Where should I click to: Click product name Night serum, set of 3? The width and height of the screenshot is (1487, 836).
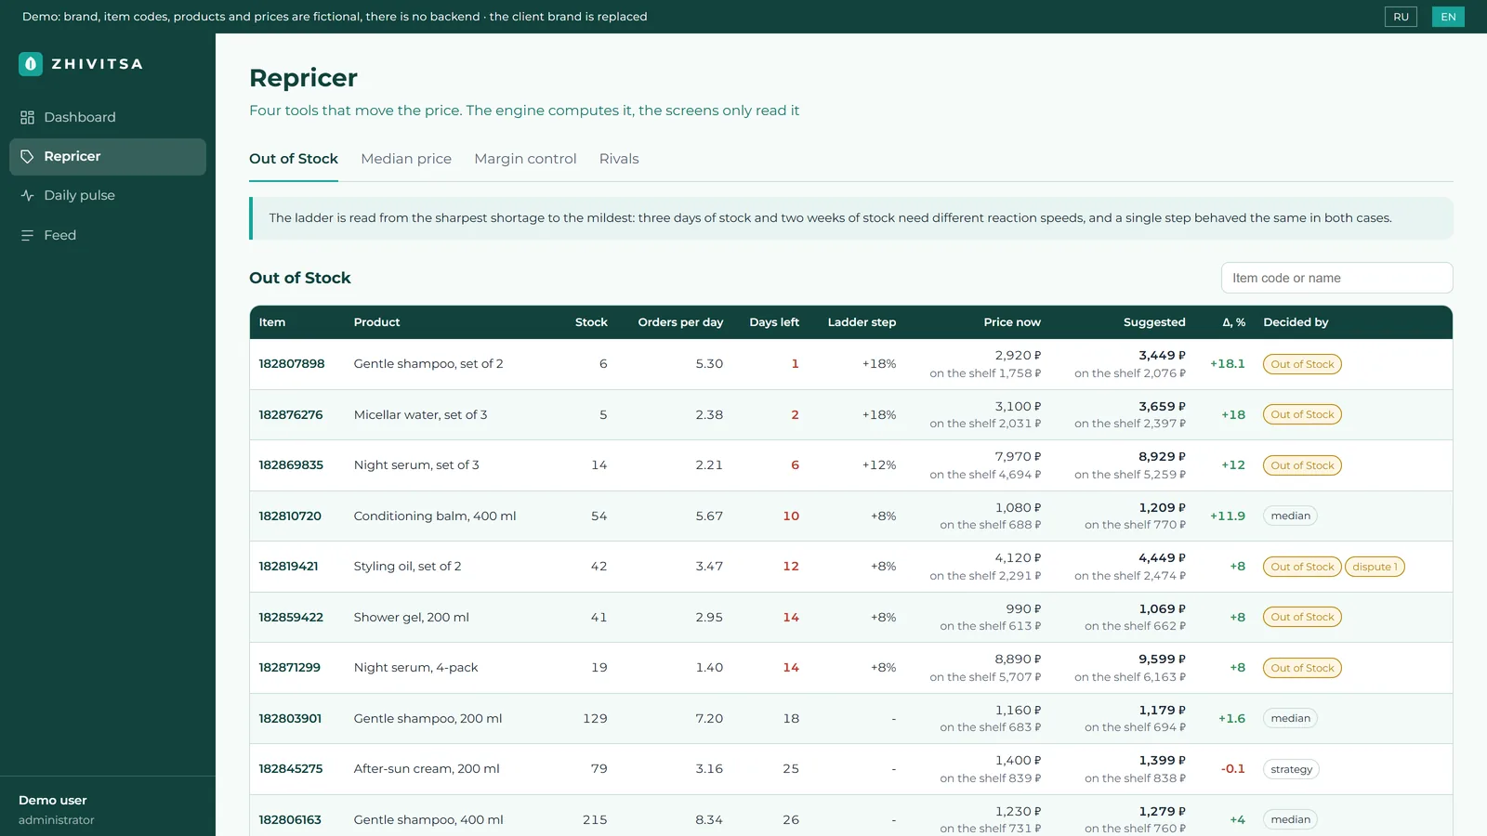point(416,465)
